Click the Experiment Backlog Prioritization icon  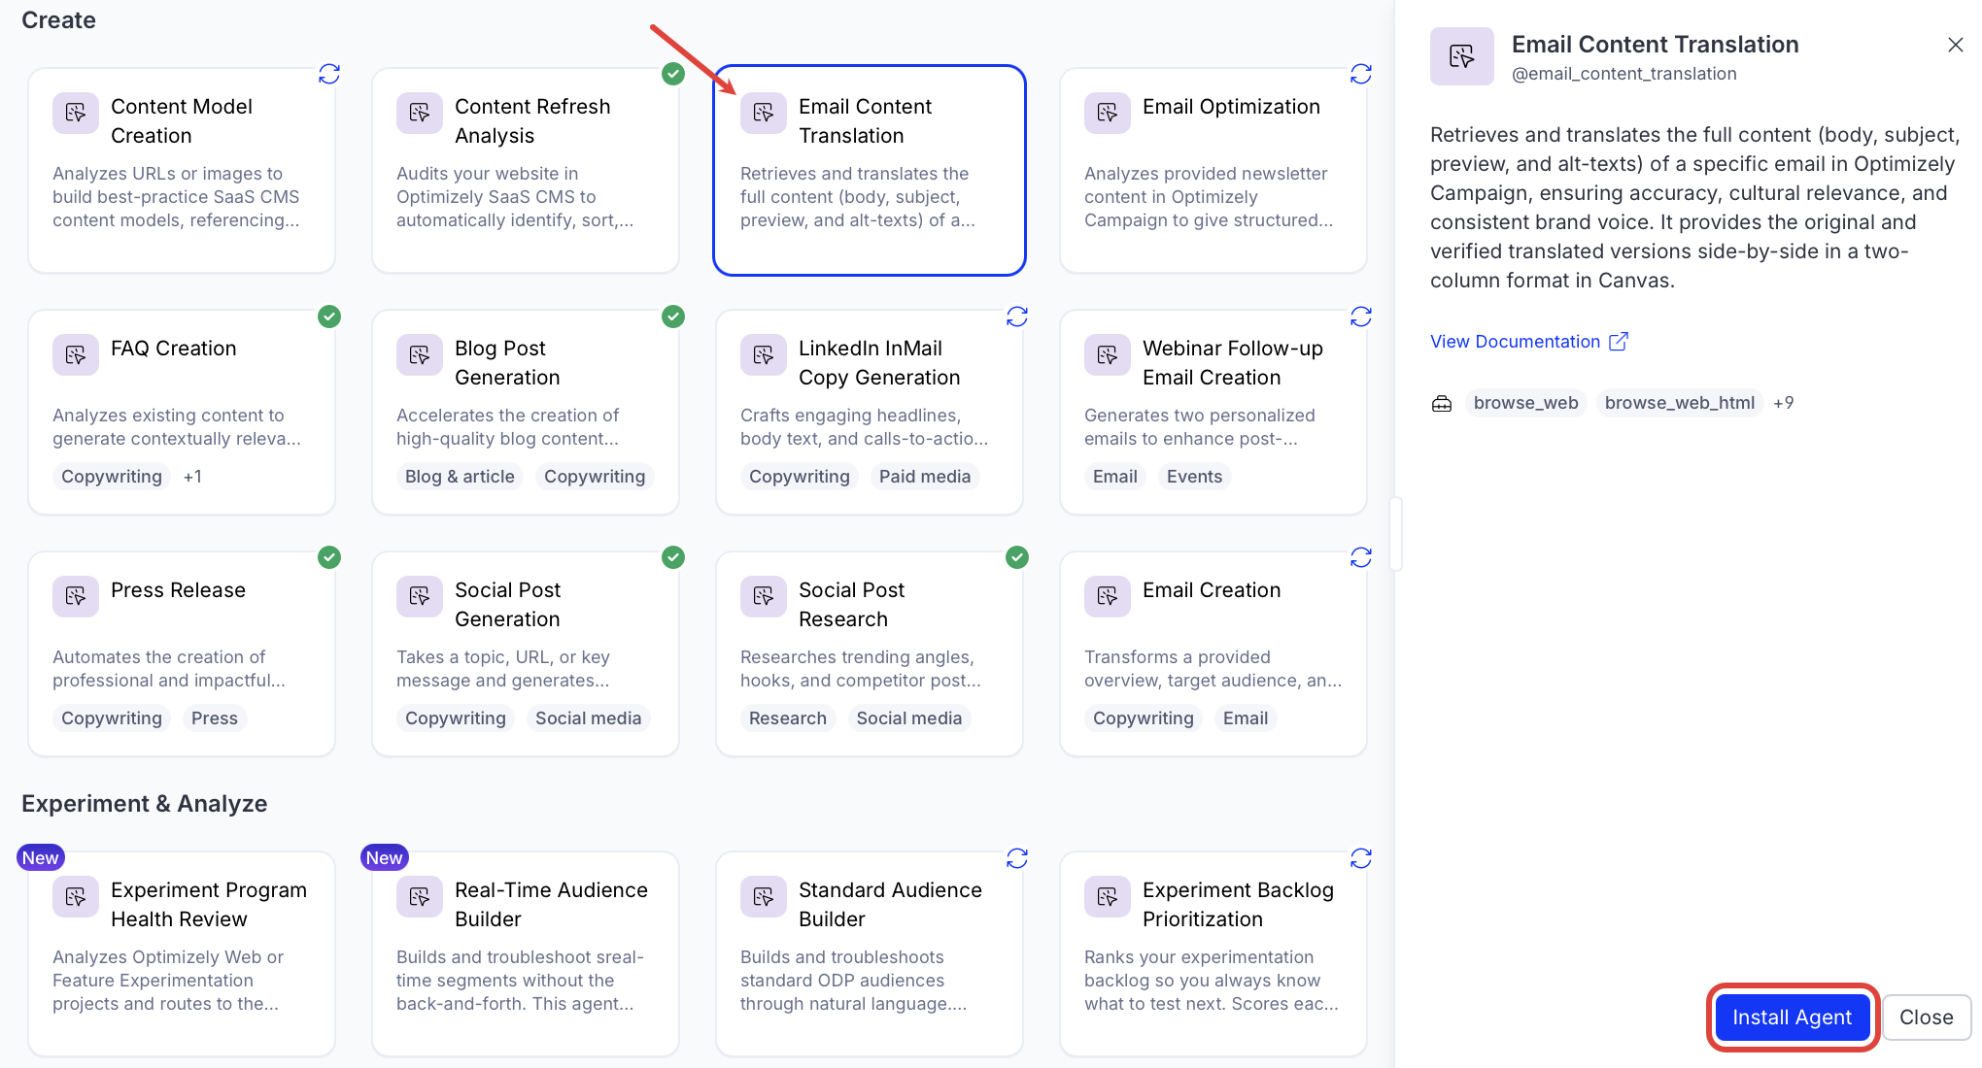(1108, 896)
